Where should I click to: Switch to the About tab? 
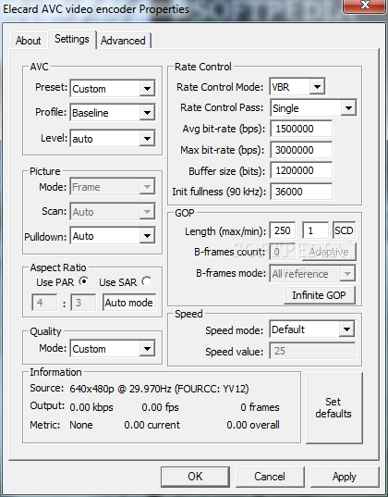tap(28, 41)
